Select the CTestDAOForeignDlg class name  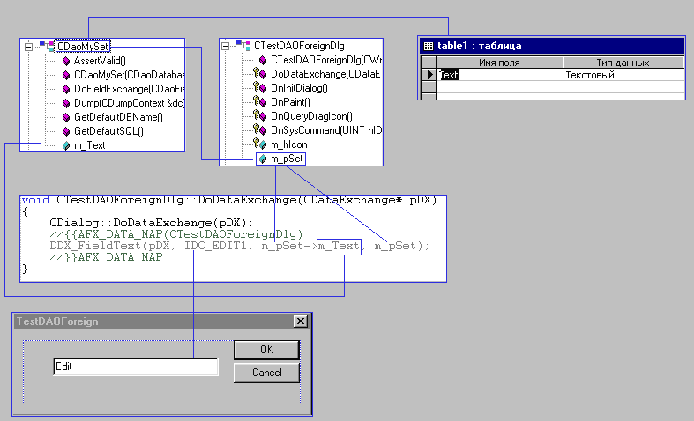299,46
